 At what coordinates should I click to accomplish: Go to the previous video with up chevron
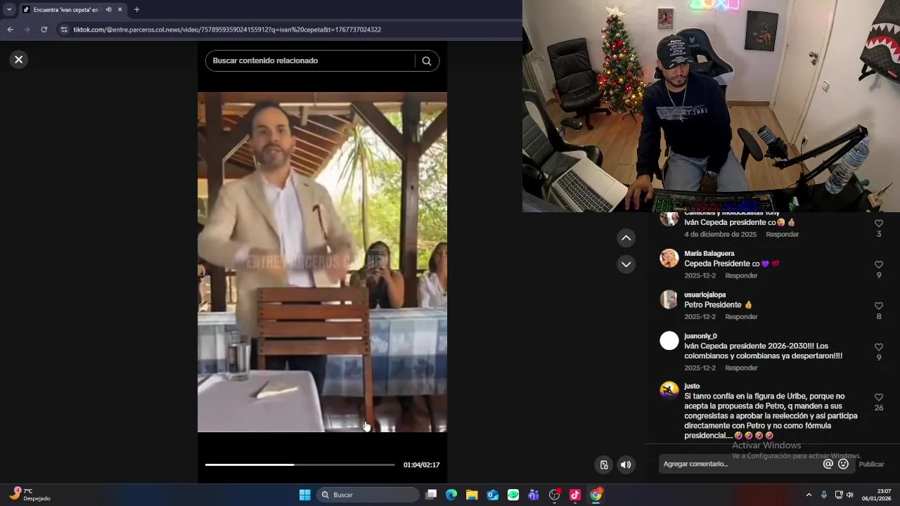tap(626, 238)
